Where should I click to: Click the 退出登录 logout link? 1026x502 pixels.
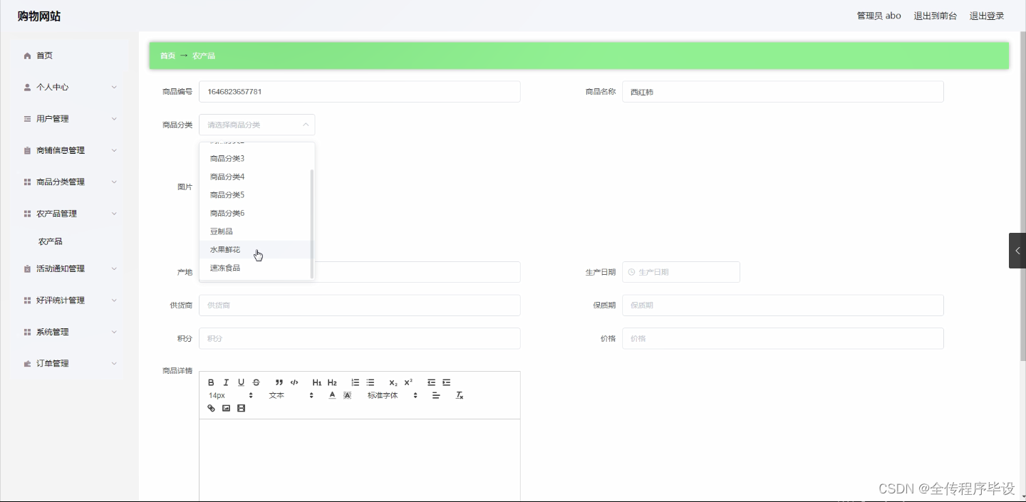tap(987, 15)
